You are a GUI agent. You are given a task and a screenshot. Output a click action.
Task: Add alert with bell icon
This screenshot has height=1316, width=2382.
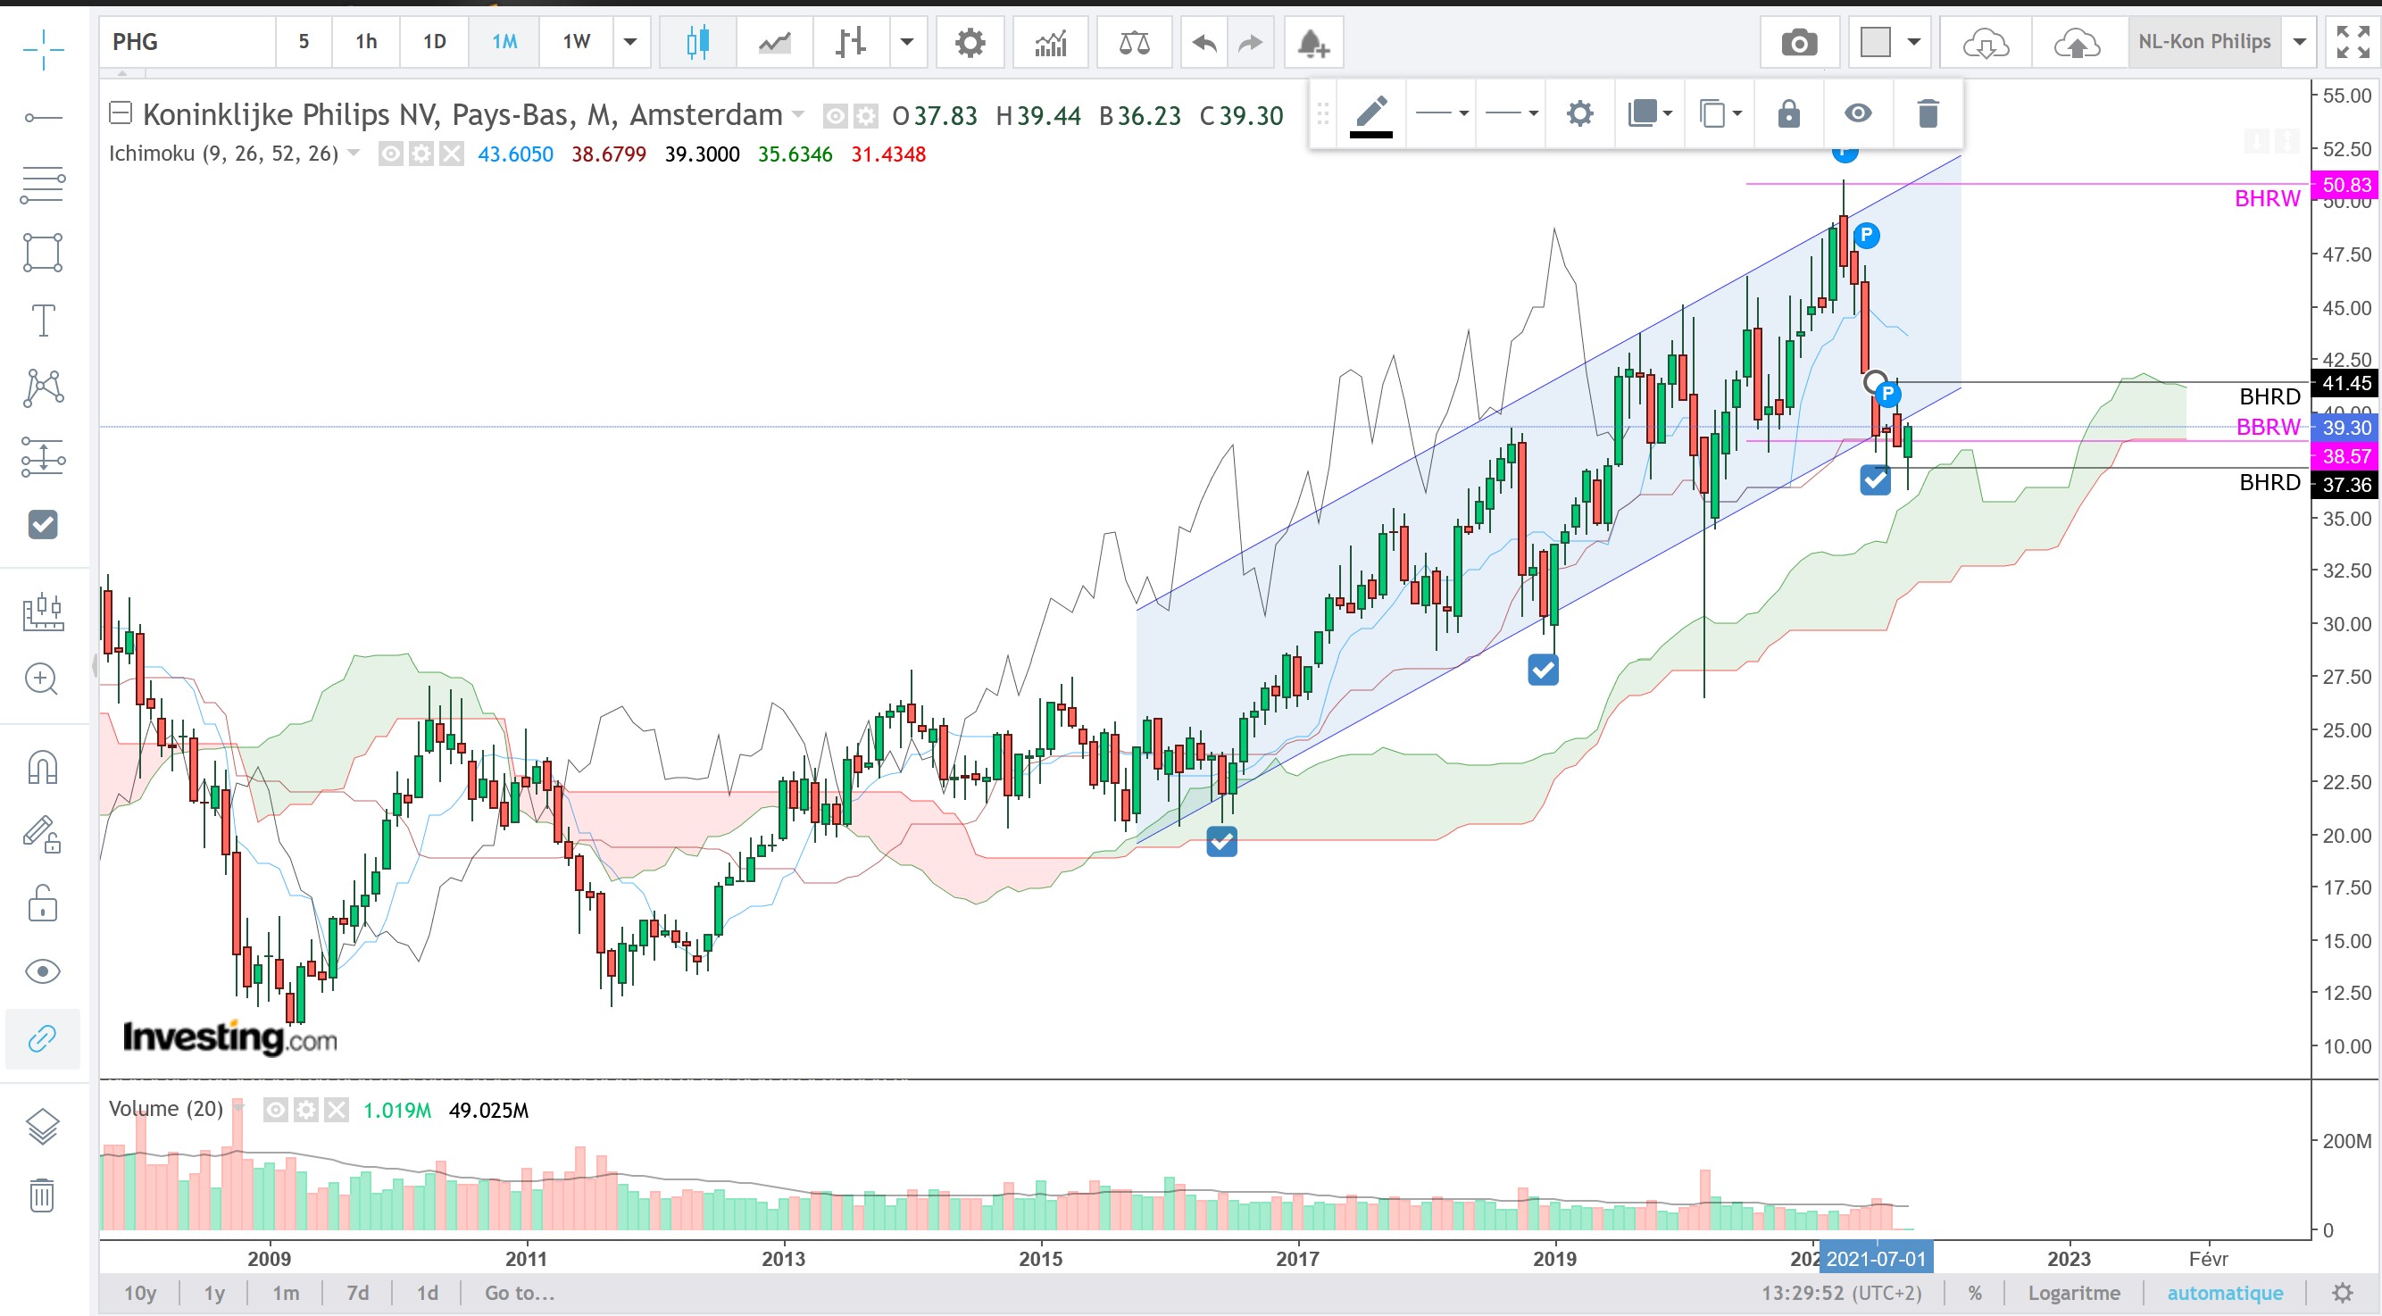tap(1312, 43)
